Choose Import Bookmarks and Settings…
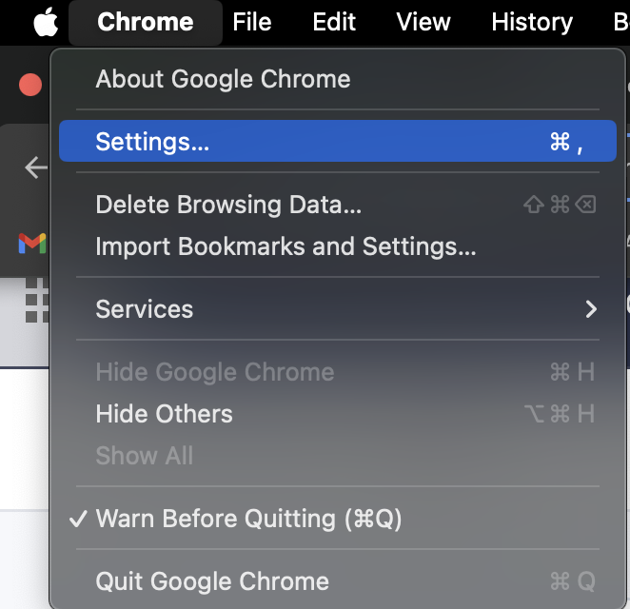Image resolution: width=630 pixels, height=609 pixels. coord(338,246)
